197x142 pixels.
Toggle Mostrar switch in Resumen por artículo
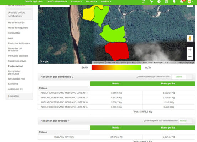186,121
